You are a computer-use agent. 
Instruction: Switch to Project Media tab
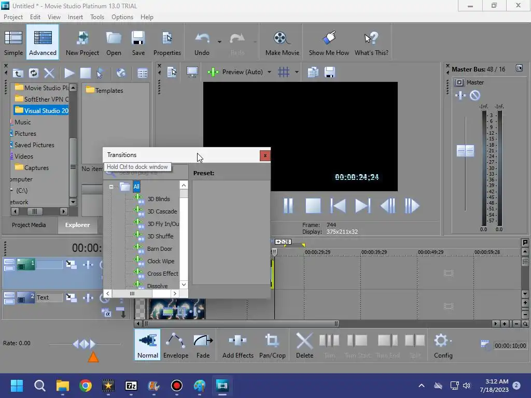point(29,225)
